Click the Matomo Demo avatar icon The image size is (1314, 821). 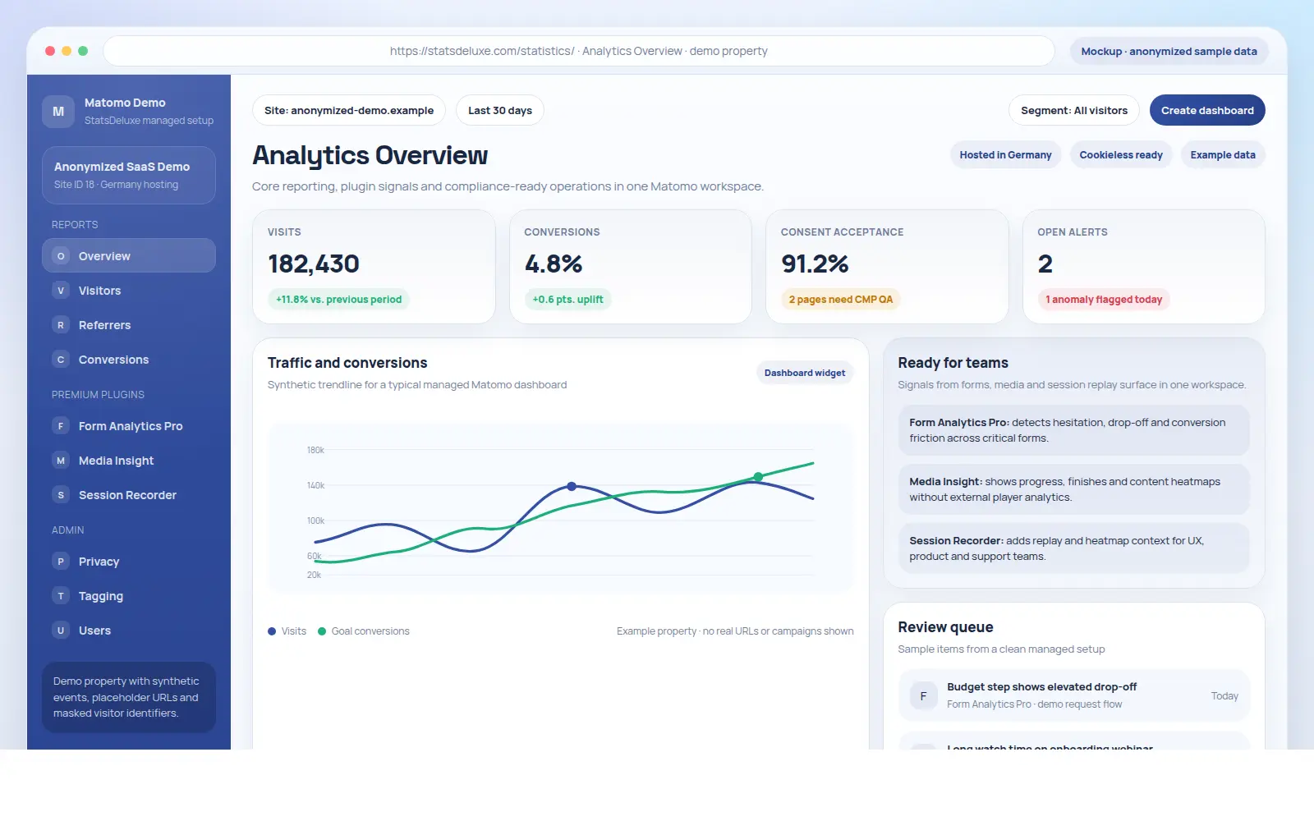point(57,111)
